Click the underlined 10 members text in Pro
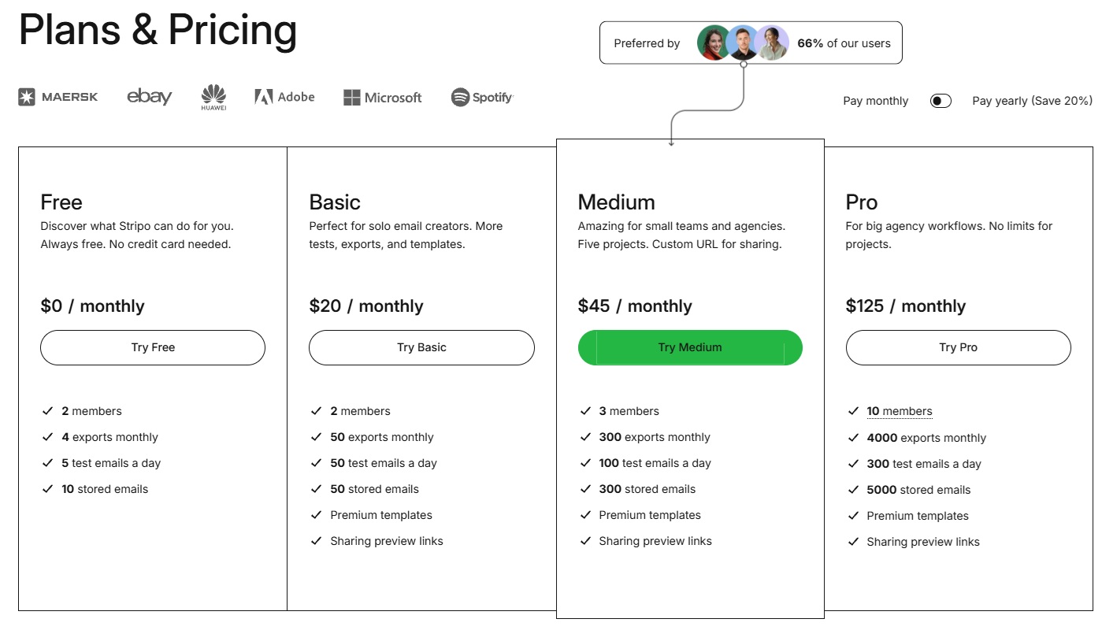Screen dimensions: 1113x630 point(899,411)
